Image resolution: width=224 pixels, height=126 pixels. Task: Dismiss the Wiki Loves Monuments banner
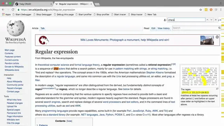pos(217,37)
